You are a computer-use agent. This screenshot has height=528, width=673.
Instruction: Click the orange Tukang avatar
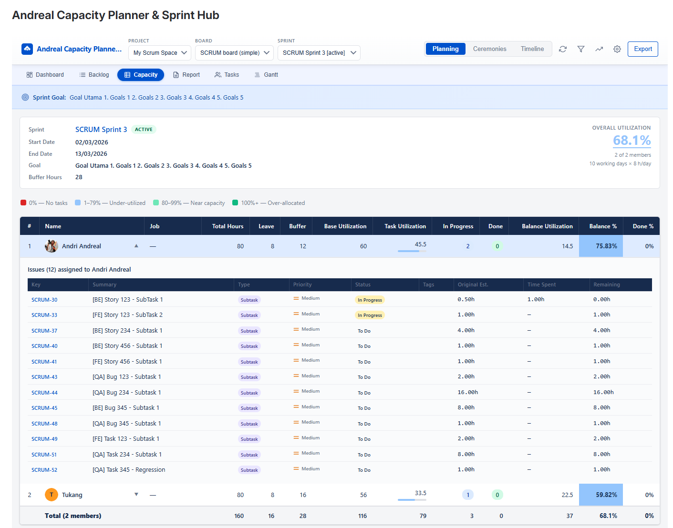pyautogui.click(x=52, y=495)
